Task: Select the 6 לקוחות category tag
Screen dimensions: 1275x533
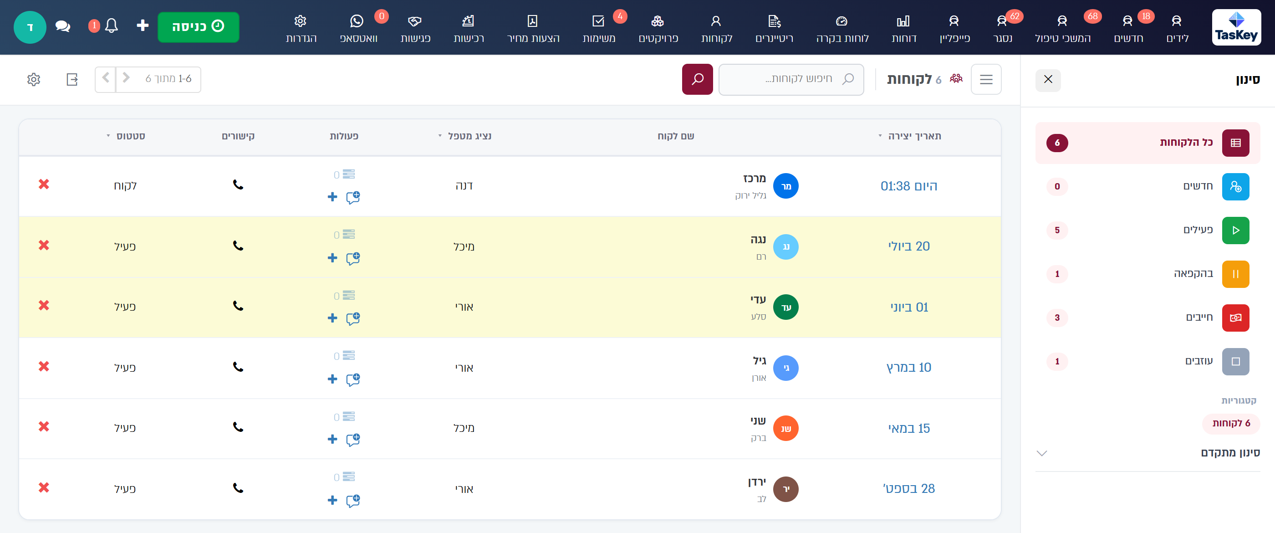Action: pos(1231,423)
